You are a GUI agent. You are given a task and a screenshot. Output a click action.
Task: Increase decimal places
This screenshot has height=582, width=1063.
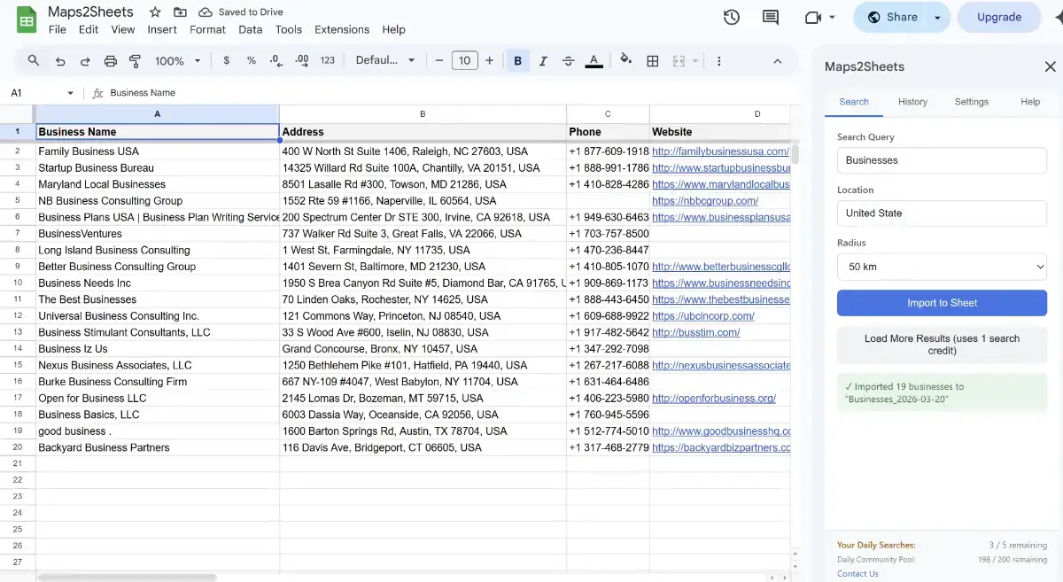[302, 61]
